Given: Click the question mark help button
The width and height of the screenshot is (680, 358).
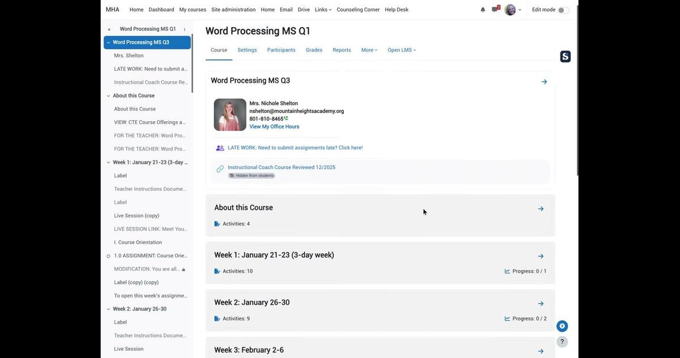Looking at the screenshot, I should 562,342.
